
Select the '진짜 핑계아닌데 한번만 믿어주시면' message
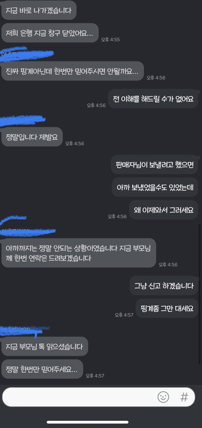(72, 71)
